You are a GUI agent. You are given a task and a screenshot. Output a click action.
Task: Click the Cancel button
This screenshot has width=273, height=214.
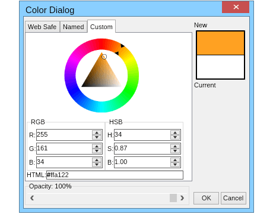pyautogui.click(x=233, y=198)
